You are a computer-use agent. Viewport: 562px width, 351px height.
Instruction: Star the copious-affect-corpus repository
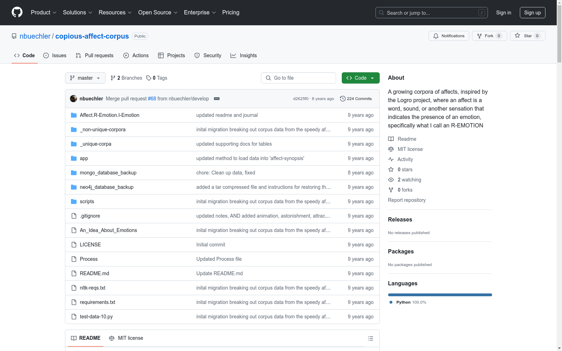(528, 36)
